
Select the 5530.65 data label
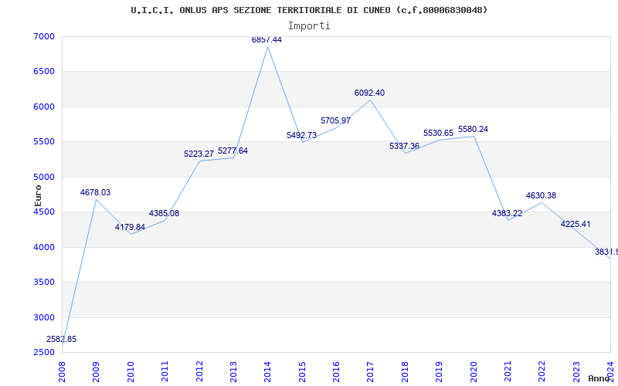pyautogui.click(x=438, y=133)
